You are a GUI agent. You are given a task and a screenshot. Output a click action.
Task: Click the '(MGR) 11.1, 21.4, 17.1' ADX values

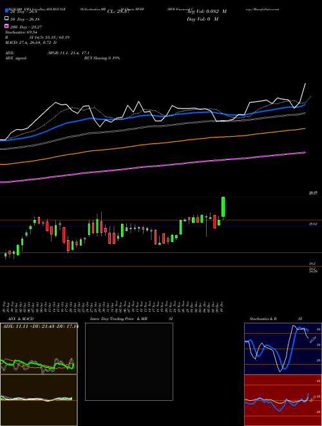click(x=68, y=53)
